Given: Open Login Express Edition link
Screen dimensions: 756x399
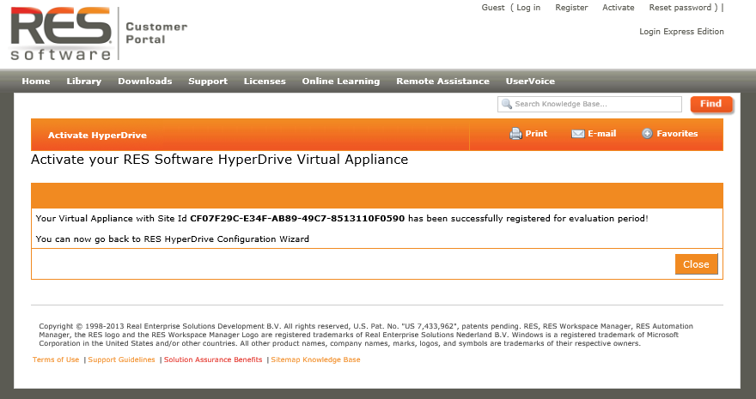Looking at the screenshot, I should (681, 31).
